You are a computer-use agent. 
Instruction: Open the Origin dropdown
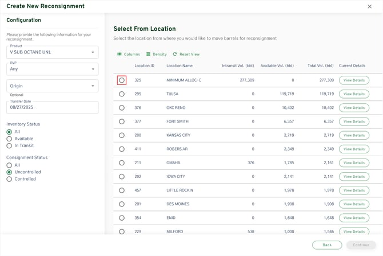[x=52, y=86]
